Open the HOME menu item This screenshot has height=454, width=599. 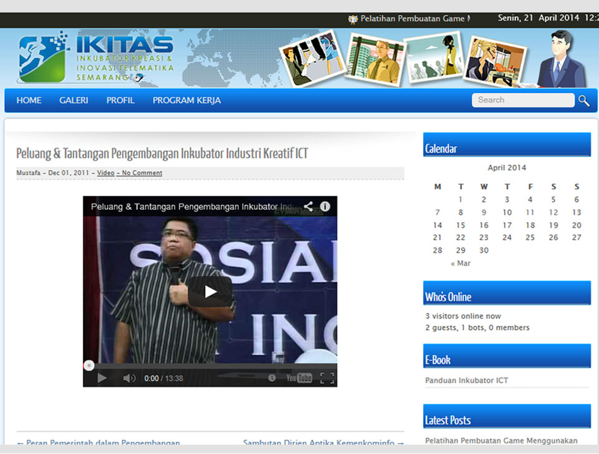[29, 101]
